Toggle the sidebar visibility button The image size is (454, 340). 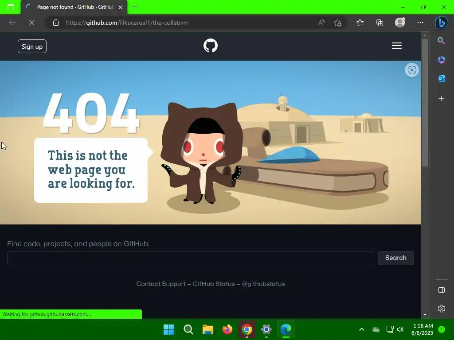pyautogui.click(x=441, y=290)
